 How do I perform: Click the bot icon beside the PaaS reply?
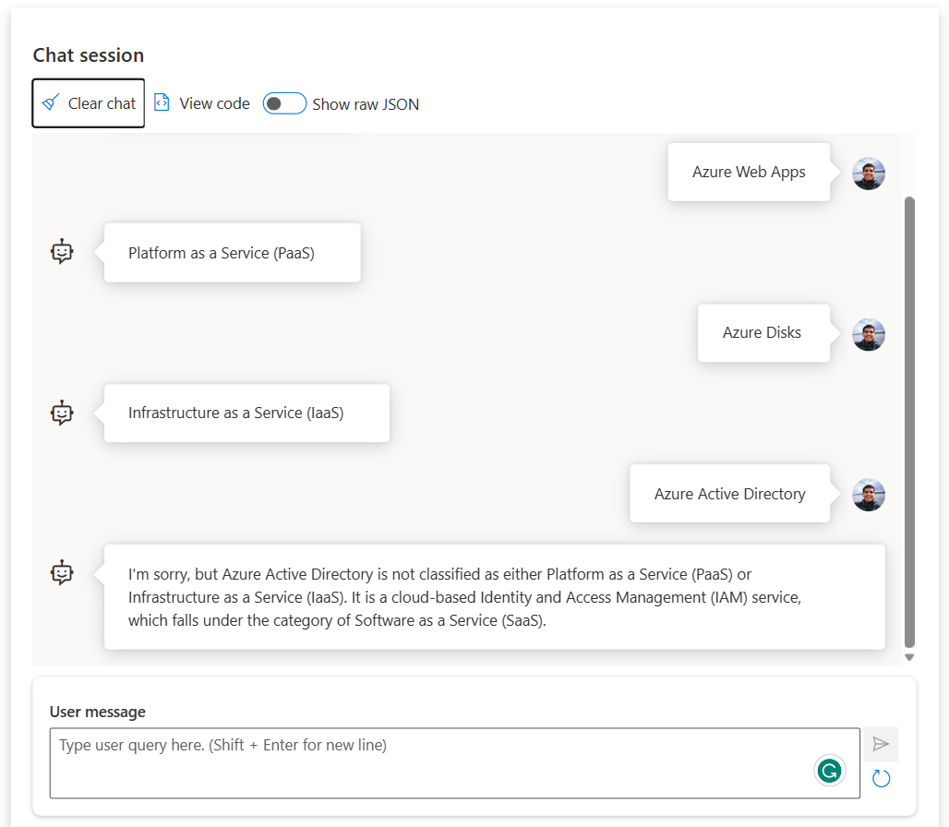[x=61, y=251]
